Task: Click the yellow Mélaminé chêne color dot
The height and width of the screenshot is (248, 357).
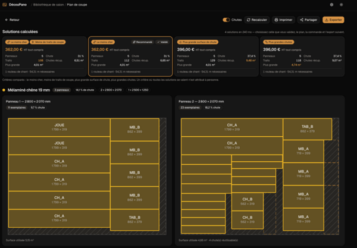Action: coord(4,90)
